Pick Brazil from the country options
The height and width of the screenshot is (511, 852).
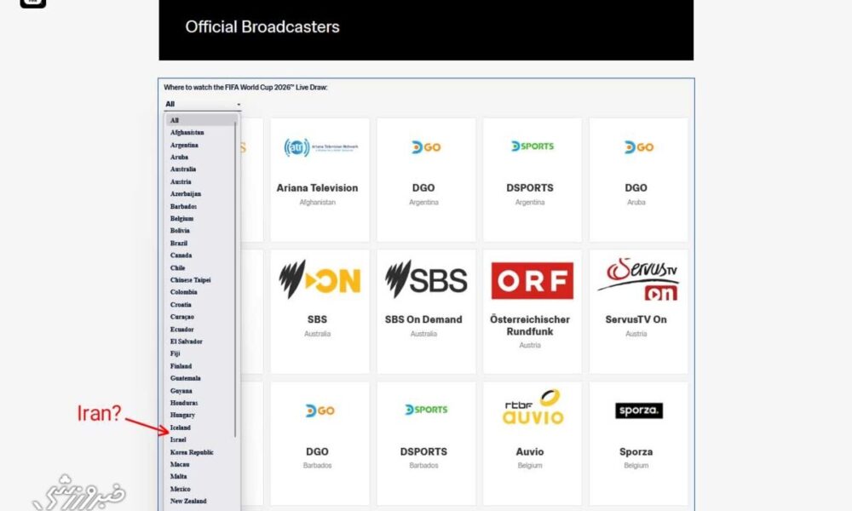click(x=180, y=244)
